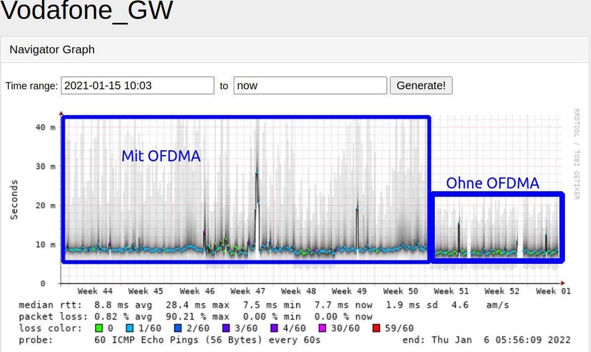The image size is (591, 352).
Task: Click the '28.4 ms max' rtt value
Action: click(198, 305)
